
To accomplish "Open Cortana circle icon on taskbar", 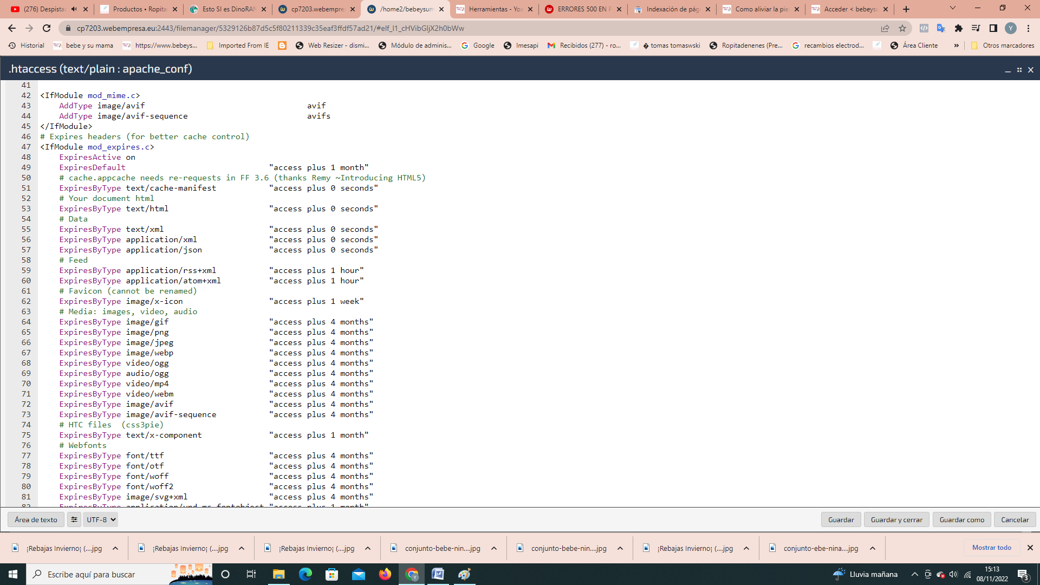I will [x=225, y=574].
